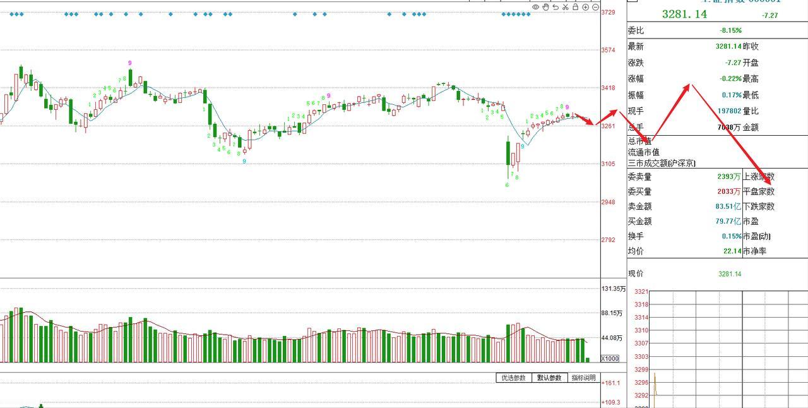Select the scissors cut tool

coord(566,7)
